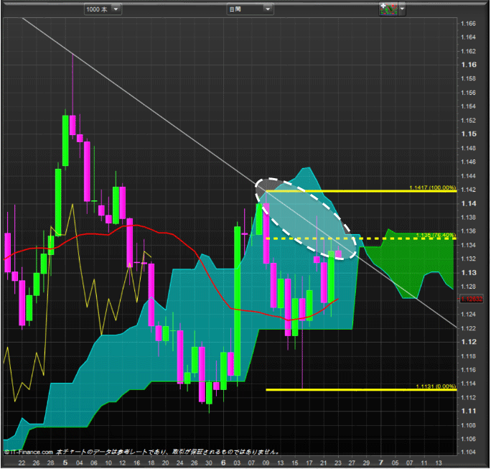The width and height of the screenshot is (491, 469).
Task: Click the month 6 label on date axis
Action: pos(223,463)
